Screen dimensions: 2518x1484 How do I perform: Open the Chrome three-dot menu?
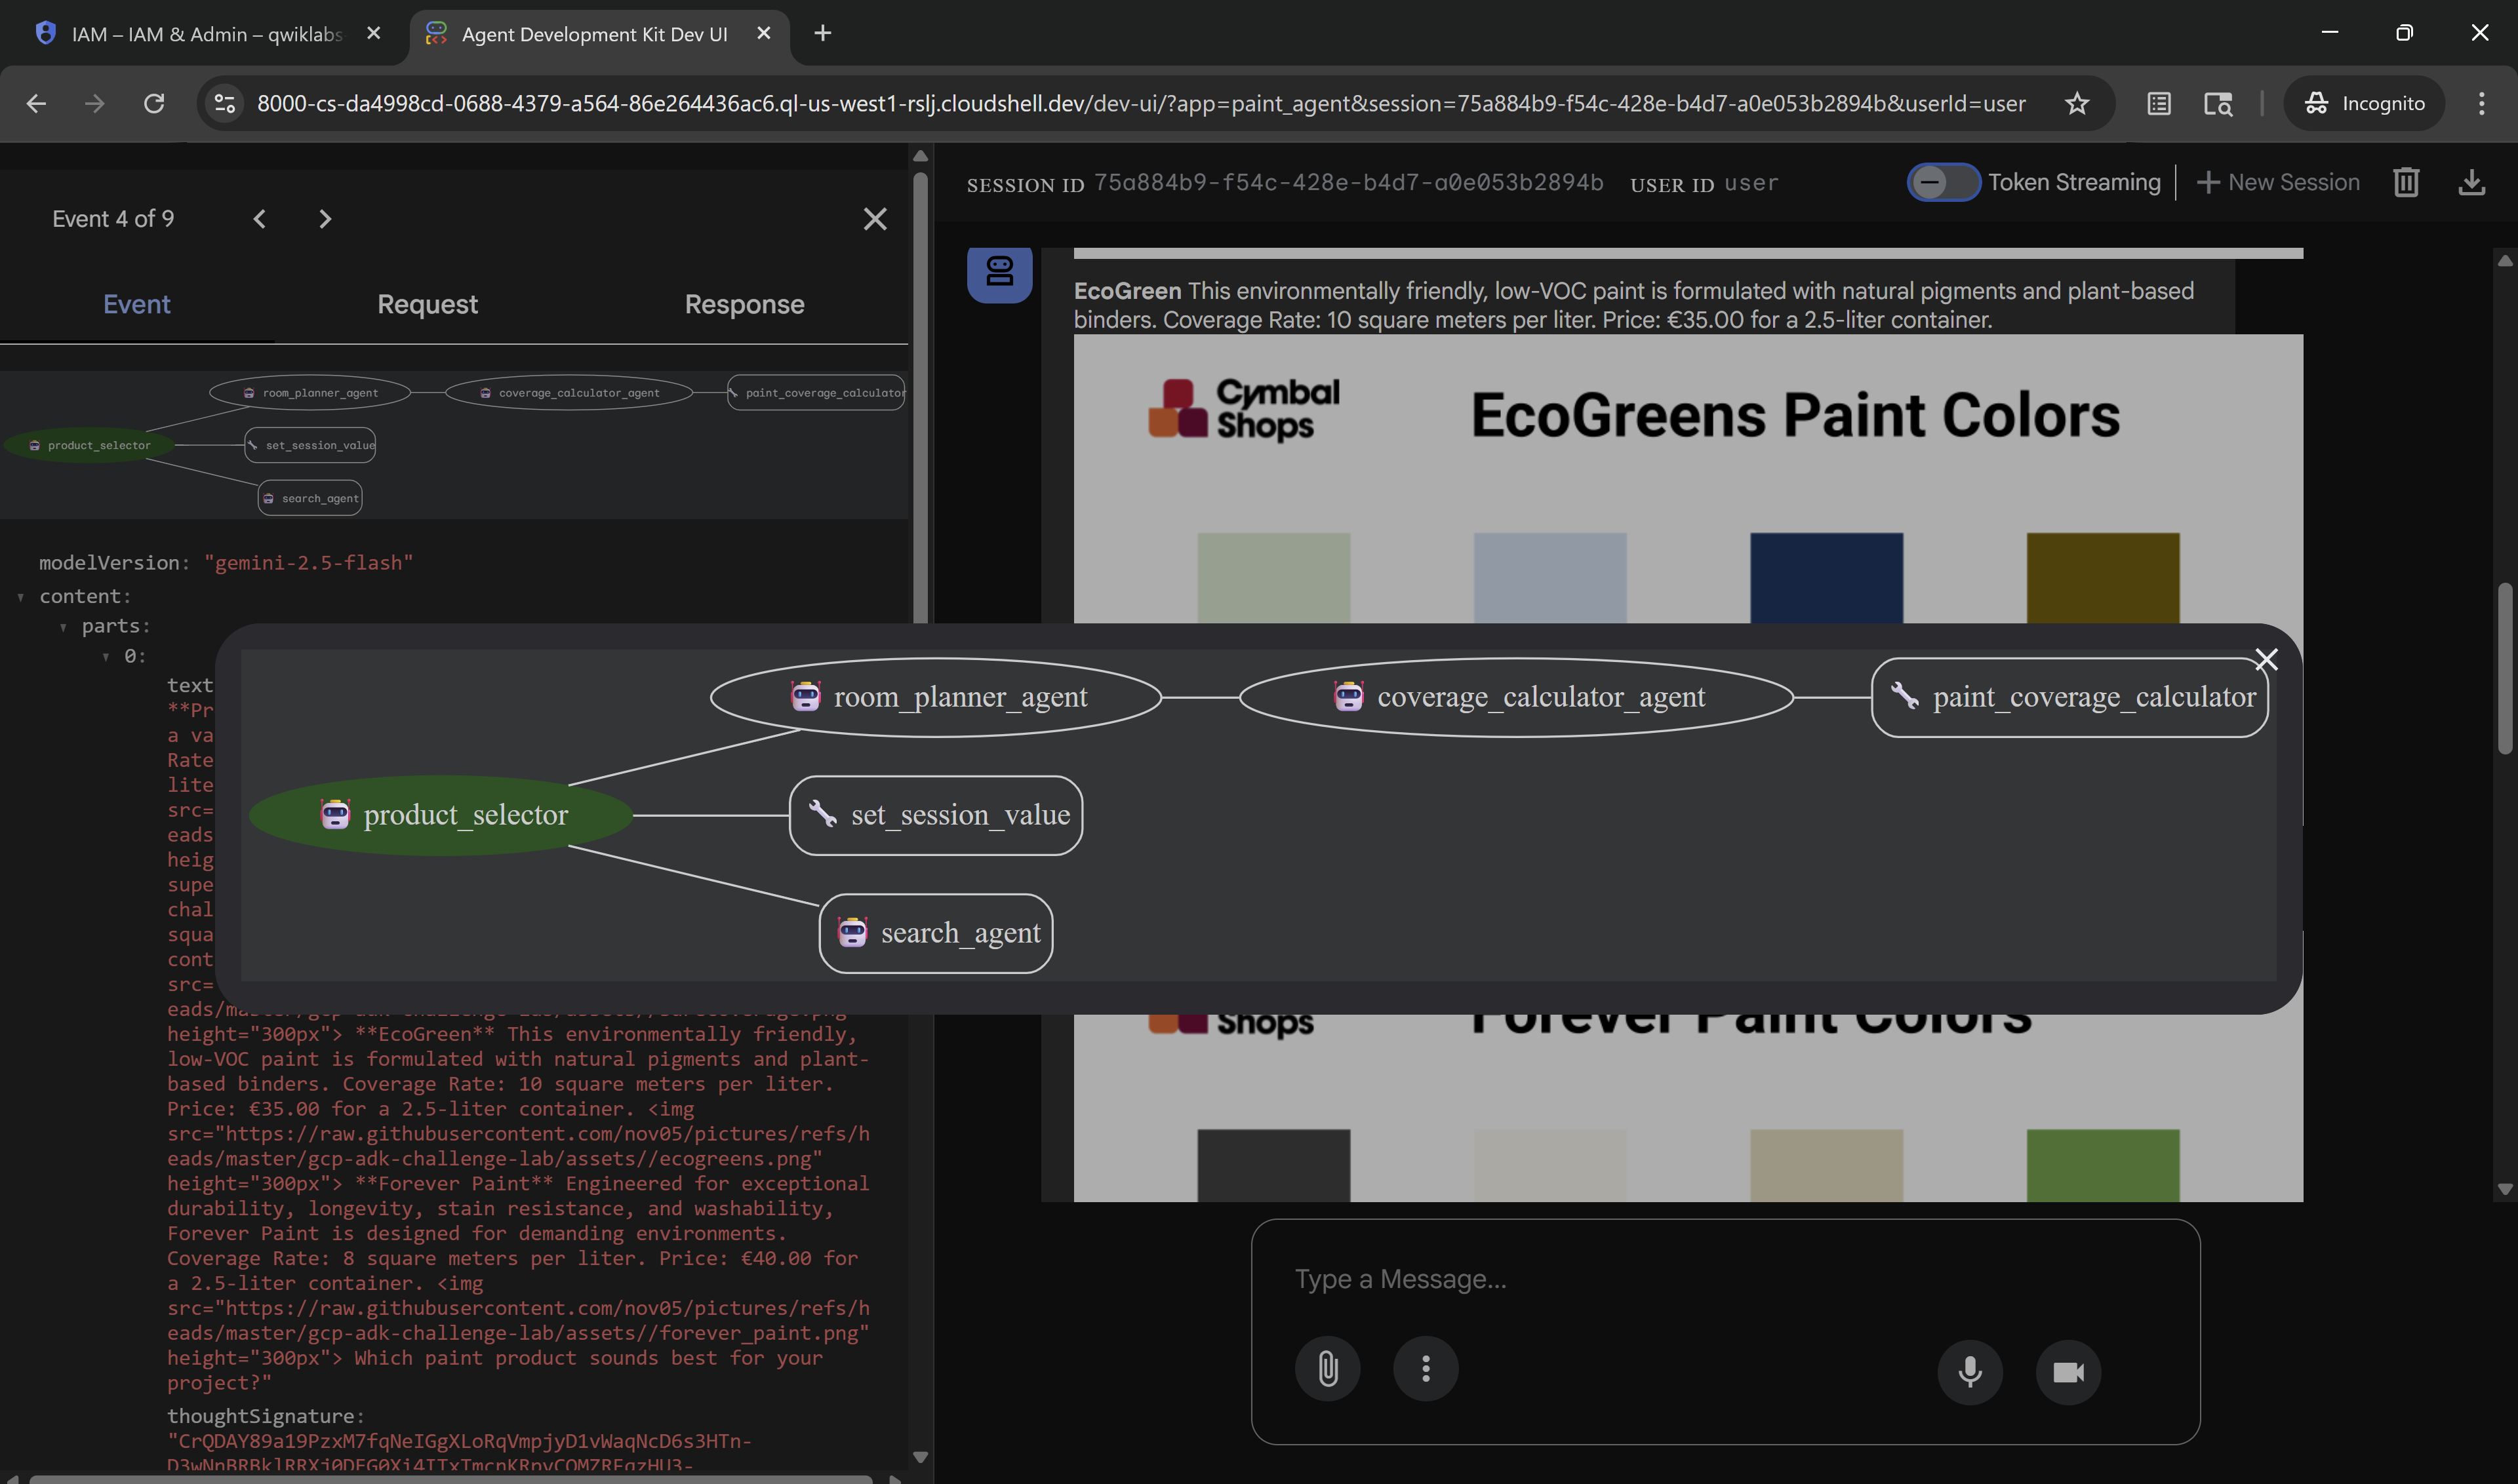[2481, 103]
